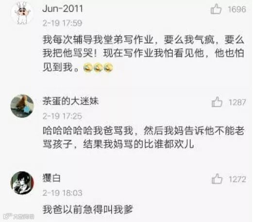Click the 1272 like count
This screenshot has width=253, height=222.
[237, 179]
